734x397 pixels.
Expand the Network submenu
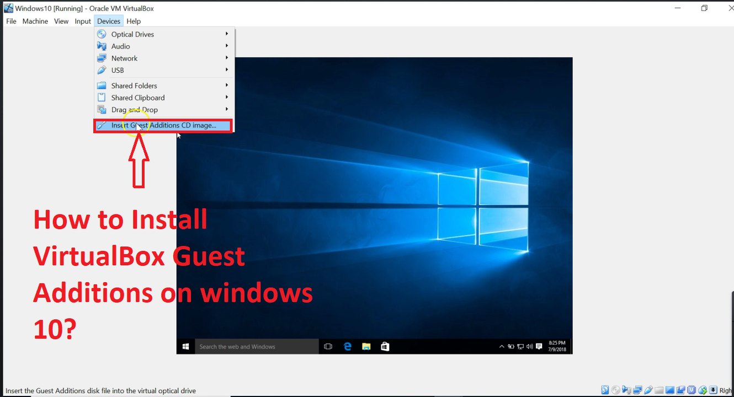click(164, 58)
